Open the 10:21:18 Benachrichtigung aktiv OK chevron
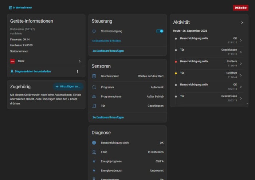255x180 pixels. click(x=241, y=87)
